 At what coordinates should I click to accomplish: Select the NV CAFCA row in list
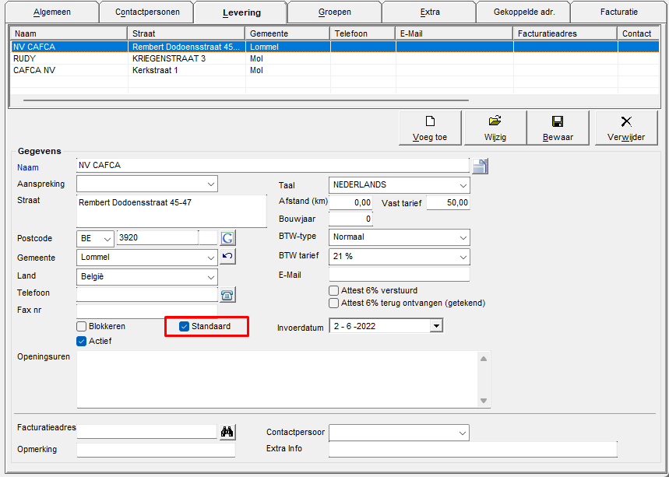[x=336, y=47]
